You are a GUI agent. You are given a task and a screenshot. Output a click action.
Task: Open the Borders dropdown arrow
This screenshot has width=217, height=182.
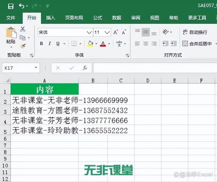[x=80, y=44]
